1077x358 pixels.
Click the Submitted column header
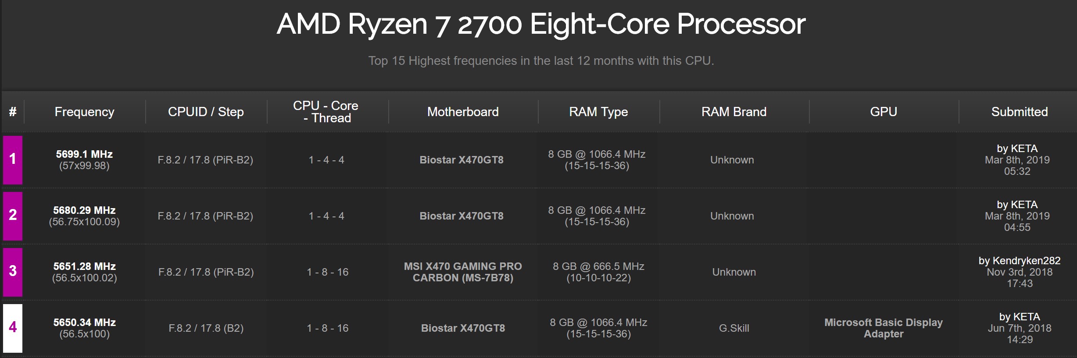1020,112
